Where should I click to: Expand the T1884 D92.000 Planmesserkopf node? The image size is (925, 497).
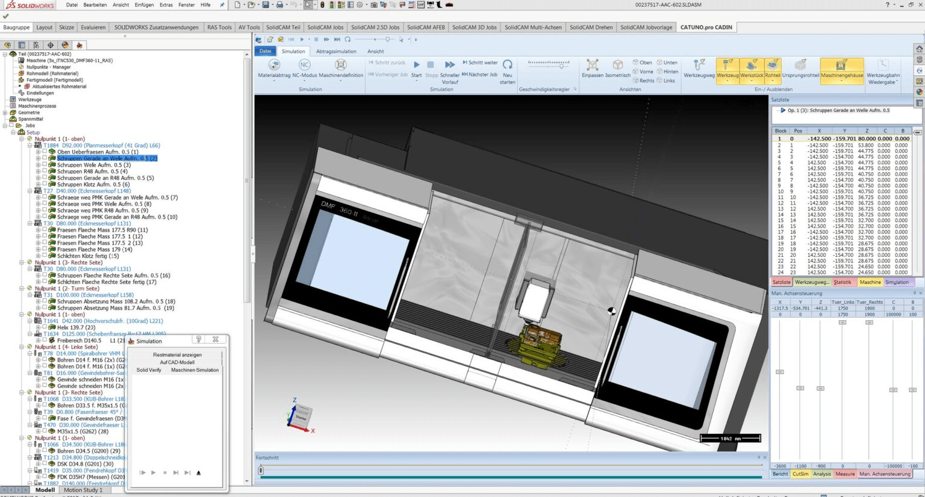(x=29, y=145)
